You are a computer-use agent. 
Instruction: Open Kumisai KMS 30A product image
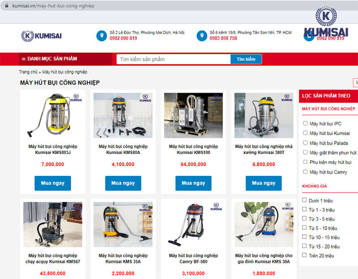coord(264,224)
